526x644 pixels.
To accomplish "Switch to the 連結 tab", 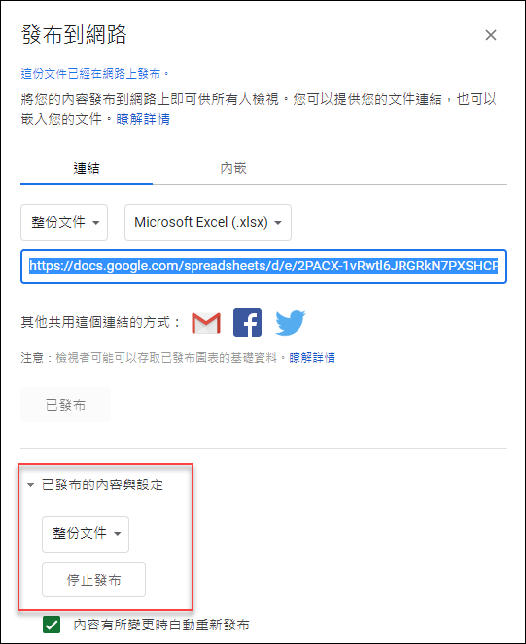I will click(x=87, y=168).
